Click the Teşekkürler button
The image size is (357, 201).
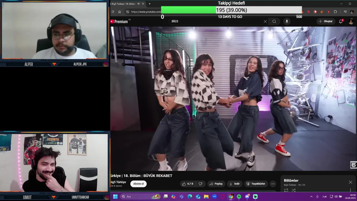(x=256, y=184)
